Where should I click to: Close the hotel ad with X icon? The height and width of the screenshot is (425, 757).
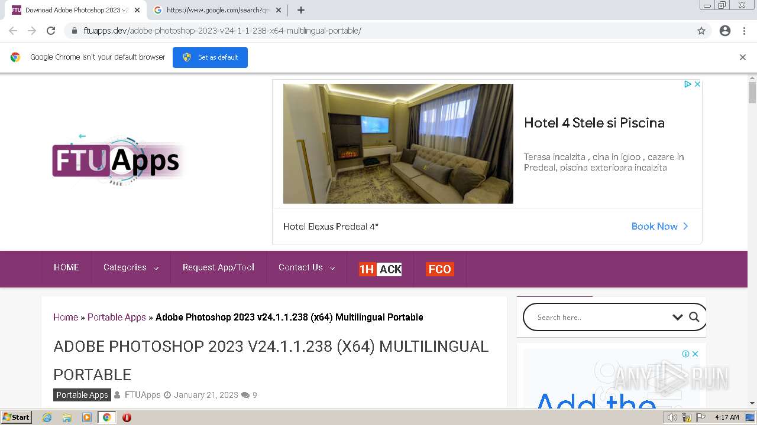pyautogui.click(x=697, y=84)
